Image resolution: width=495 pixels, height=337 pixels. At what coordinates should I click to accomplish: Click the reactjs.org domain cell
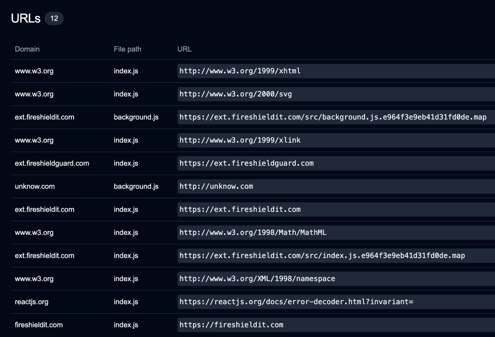[x=32, y=302]
